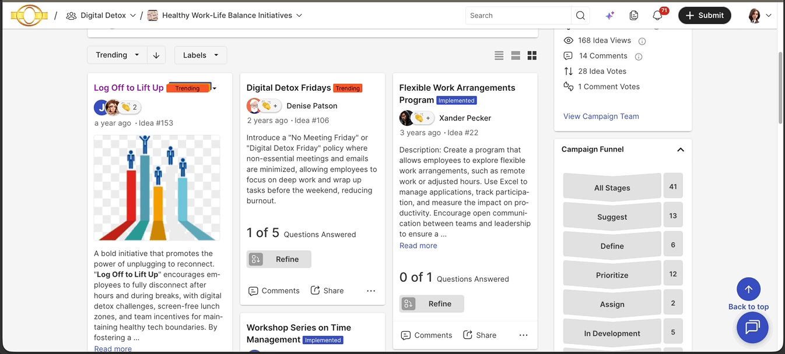
Task: Open more options on Digital Detox Fridays card
Action: click(371, 291)
